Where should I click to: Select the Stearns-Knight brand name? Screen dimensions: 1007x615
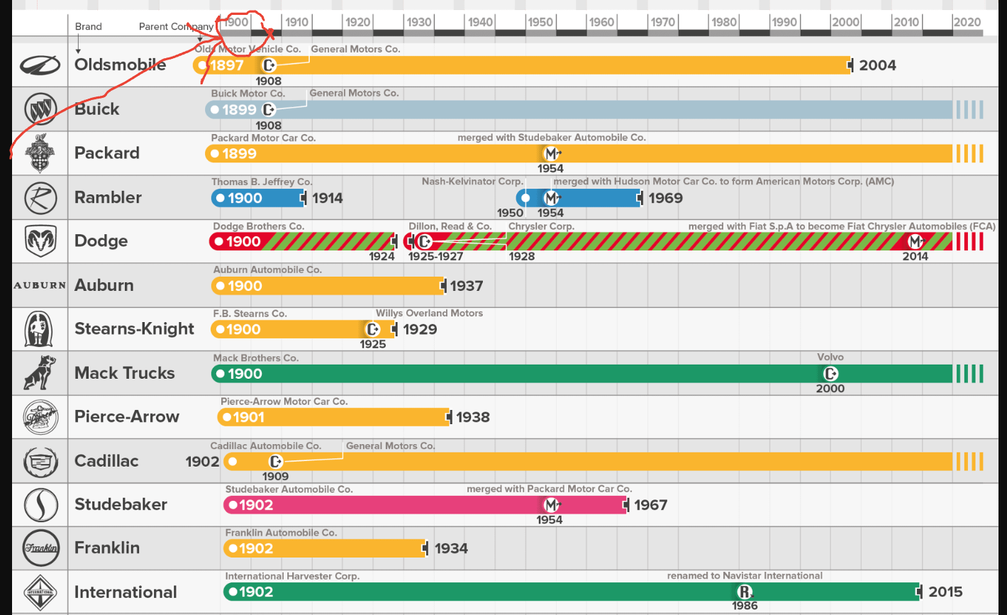coord(135,329)
